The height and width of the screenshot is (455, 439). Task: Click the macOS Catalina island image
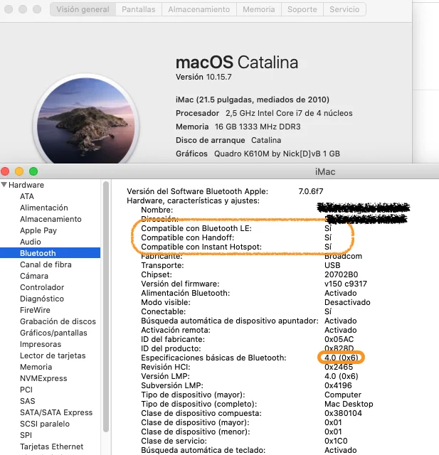[x=86, y=120]
